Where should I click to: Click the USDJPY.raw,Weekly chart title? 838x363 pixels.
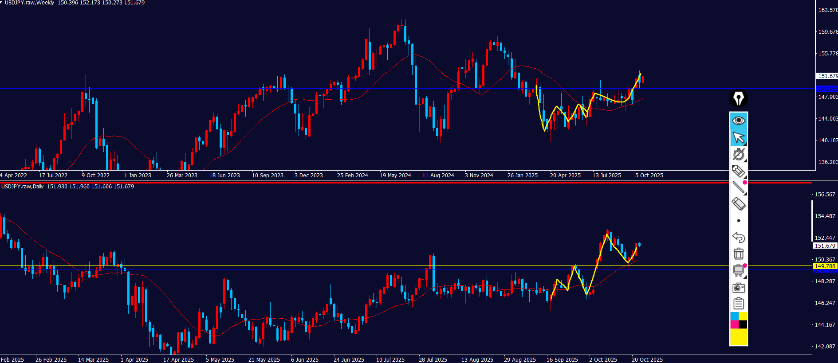29,3
